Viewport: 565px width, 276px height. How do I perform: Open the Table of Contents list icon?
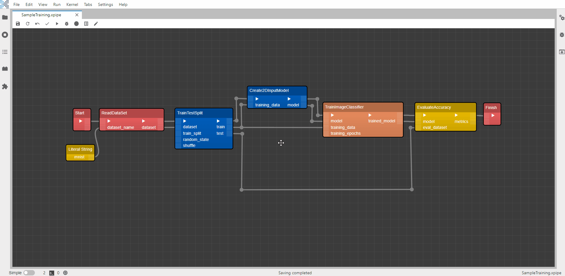click(x=5, y=52)
